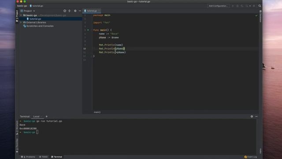Expand the External Libraries node

click(x=21, y=23)
